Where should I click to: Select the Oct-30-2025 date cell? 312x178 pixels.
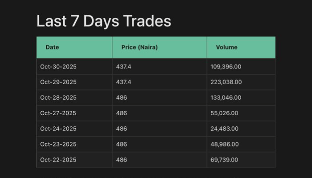coord(58,67)
